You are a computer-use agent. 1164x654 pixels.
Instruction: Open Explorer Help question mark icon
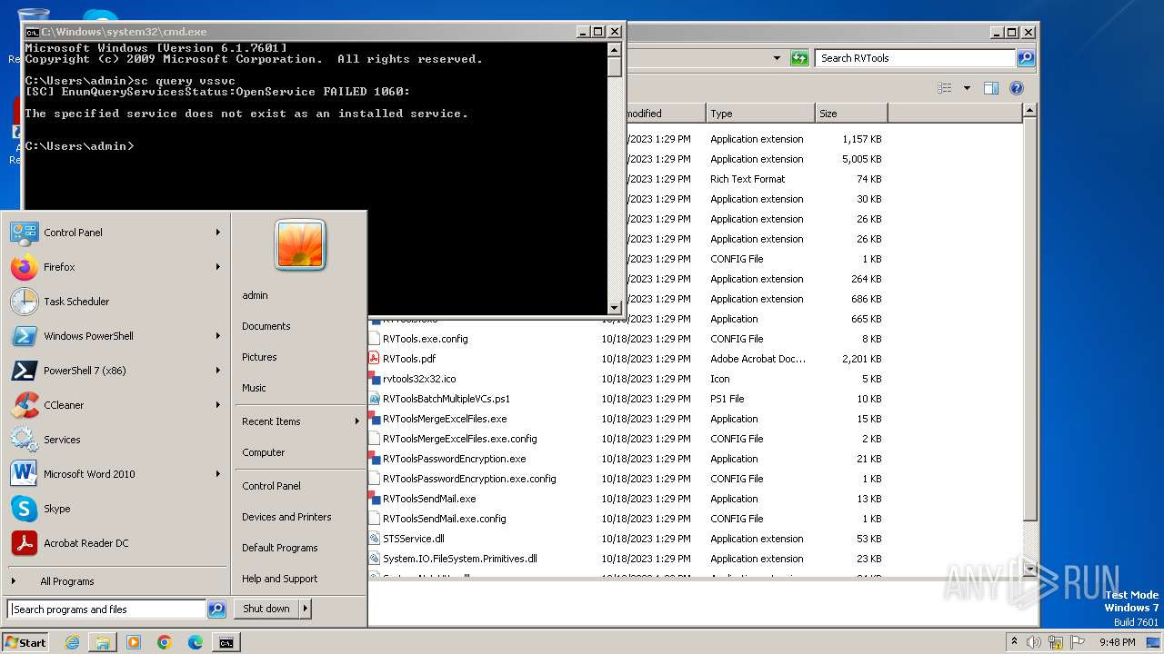click(x=1017, y=88)
